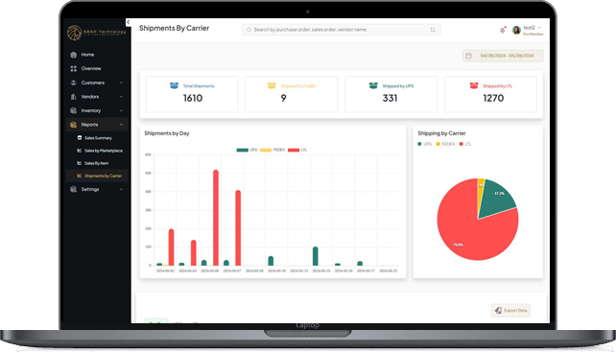Click the Reports icon in the sidebar
Image resolution: width=616 pixels, height=353 pixels.
pos(74,125)
